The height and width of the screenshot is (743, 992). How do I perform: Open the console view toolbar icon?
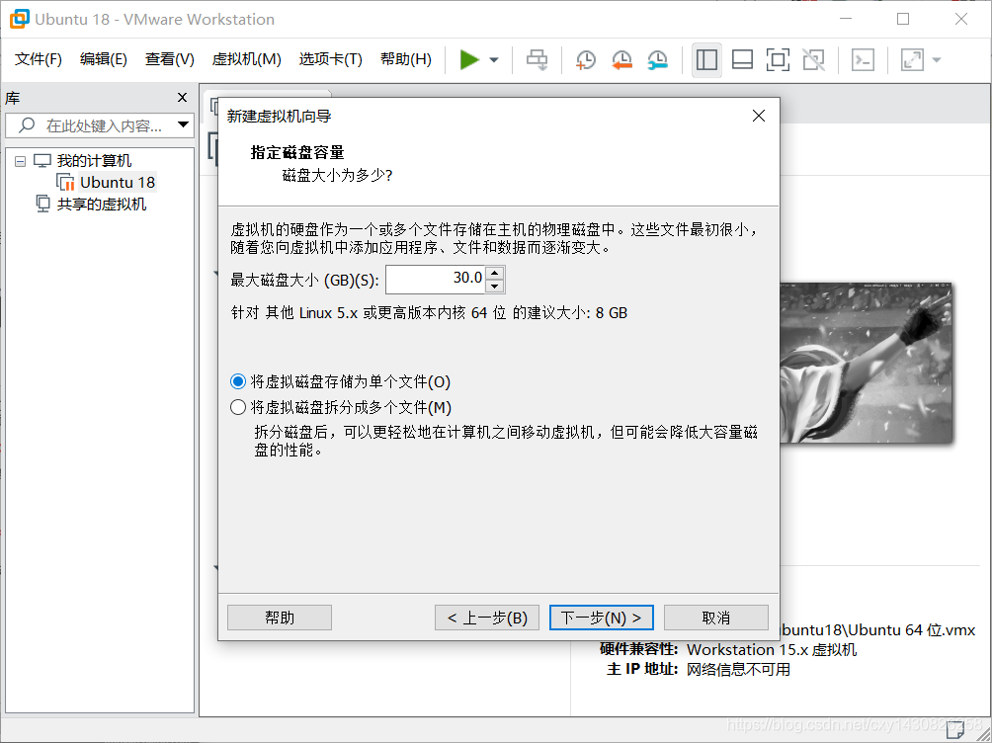point(863,60)
